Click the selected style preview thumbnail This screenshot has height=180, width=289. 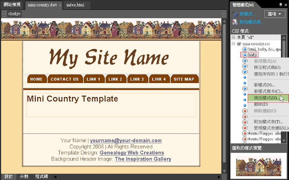(x=259, y=167)
